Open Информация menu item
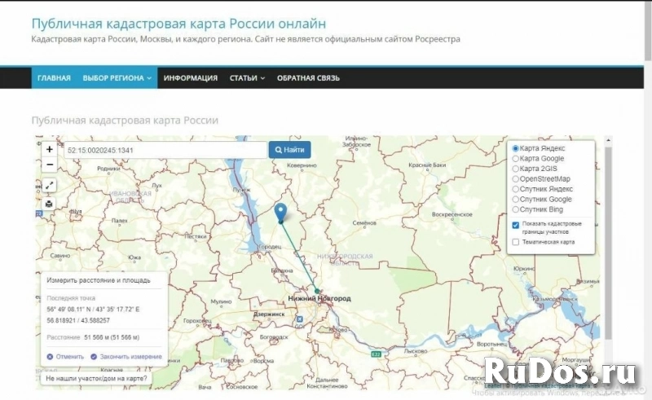The height and width of the screenshot is (400, 652). 191,77
